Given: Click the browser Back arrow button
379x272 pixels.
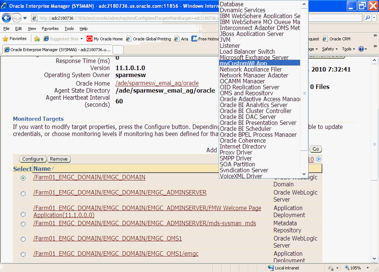Looking at the screenshot, I should pos(7,18).
